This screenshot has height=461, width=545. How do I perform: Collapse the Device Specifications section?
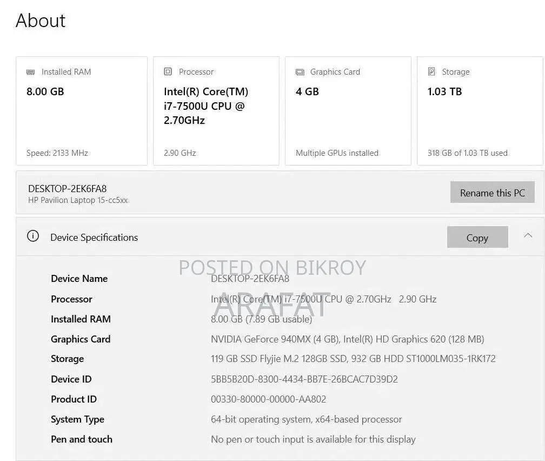(528, 236)
